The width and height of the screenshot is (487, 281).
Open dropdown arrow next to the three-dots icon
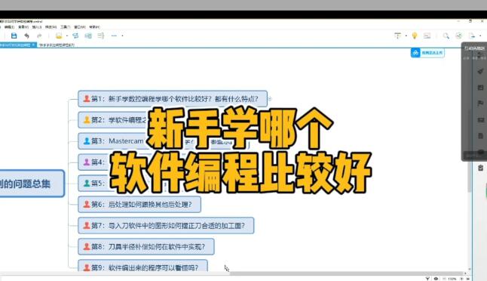point(122,36)
